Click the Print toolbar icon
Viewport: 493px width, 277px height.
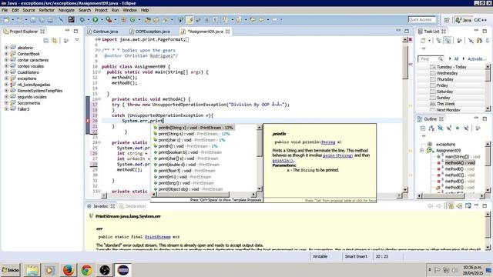pos(50,20)
